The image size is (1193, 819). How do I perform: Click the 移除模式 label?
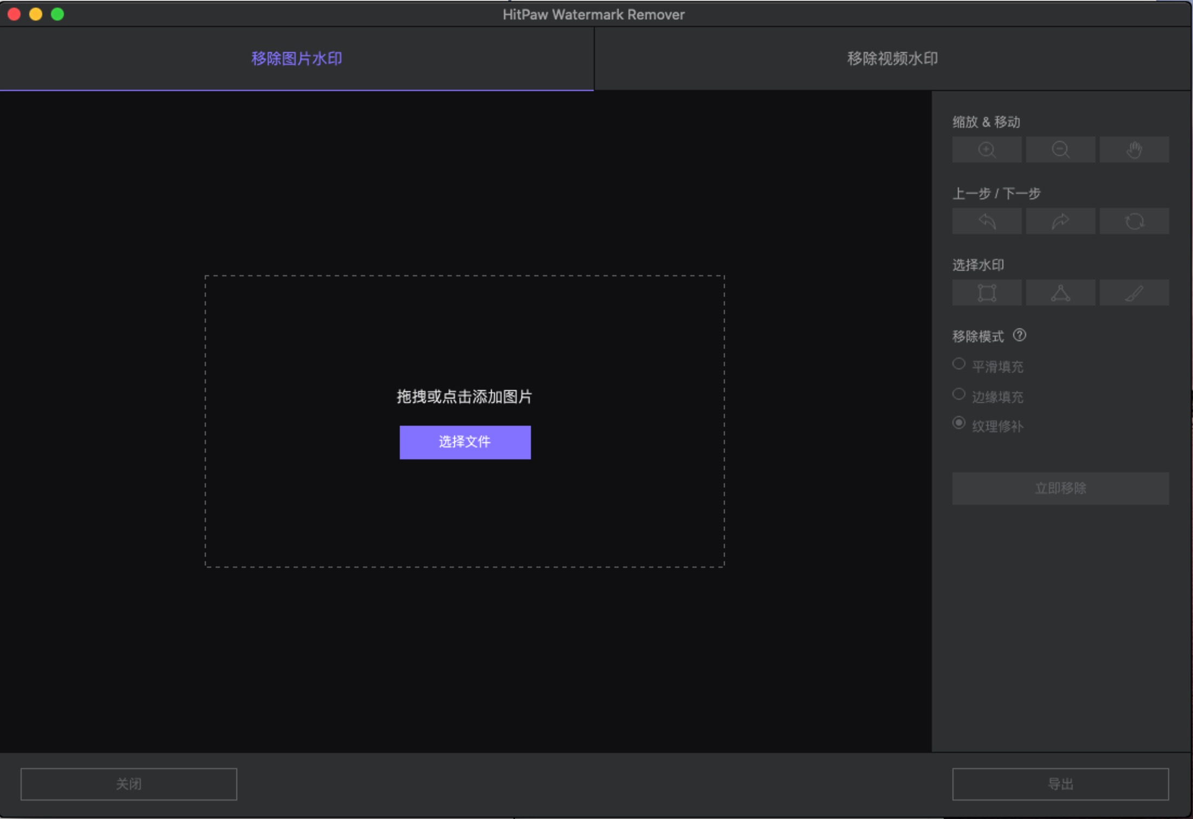pos(978,336)
